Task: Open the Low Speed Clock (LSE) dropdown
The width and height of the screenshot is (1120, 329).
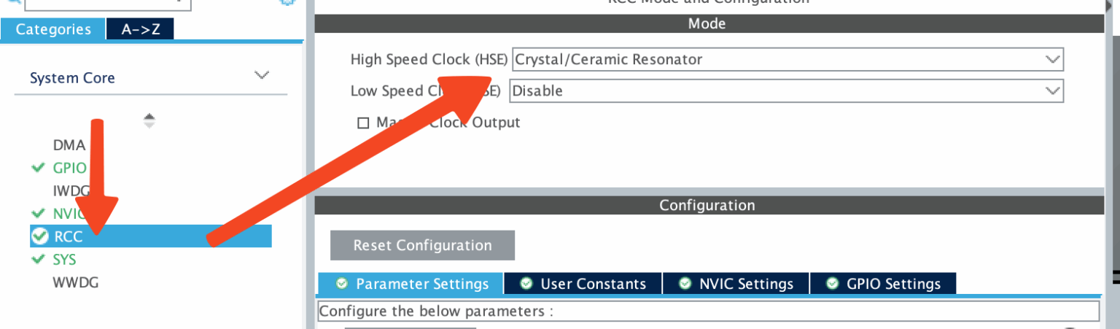Action: [x=786, y=90]
